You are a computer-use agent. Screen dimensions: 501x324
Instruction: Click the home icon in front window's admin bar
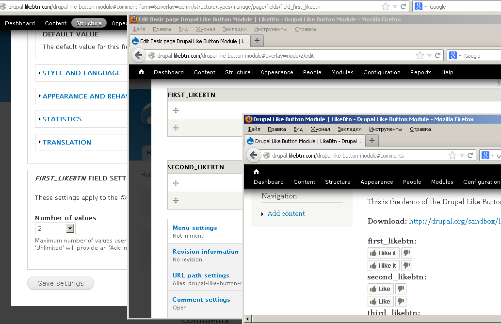(256, 172)
